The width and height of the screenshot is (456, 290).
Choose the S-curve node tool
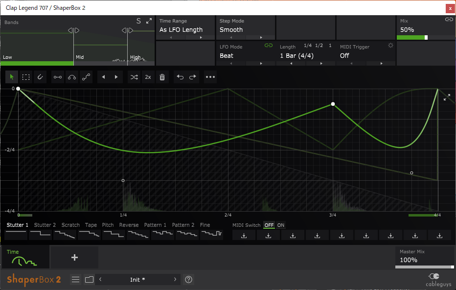(86, 77)
